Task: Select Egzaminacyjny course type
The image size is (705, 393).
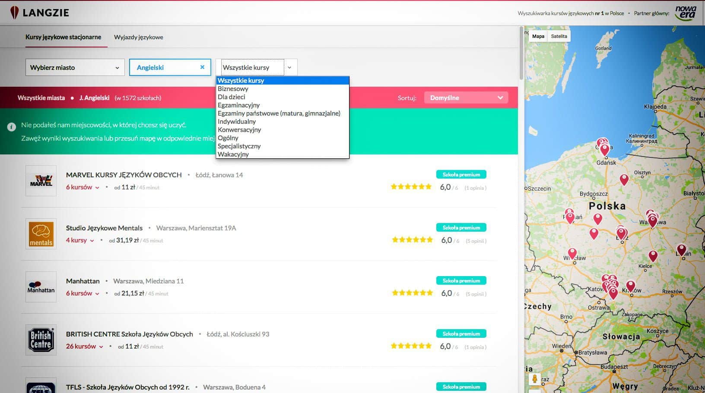Action: click(283, 105)
